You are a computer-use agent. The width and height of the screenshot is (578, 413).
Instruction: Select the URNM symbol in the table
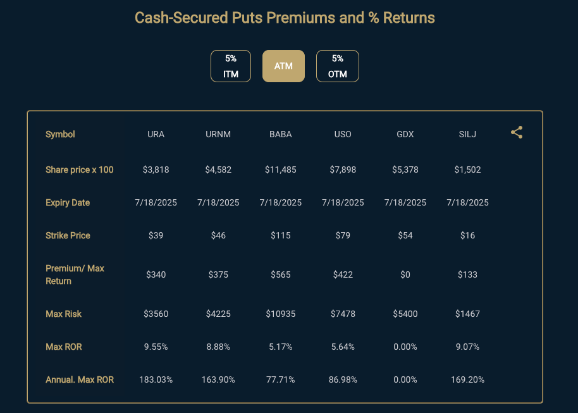click(x=218, y=134)
